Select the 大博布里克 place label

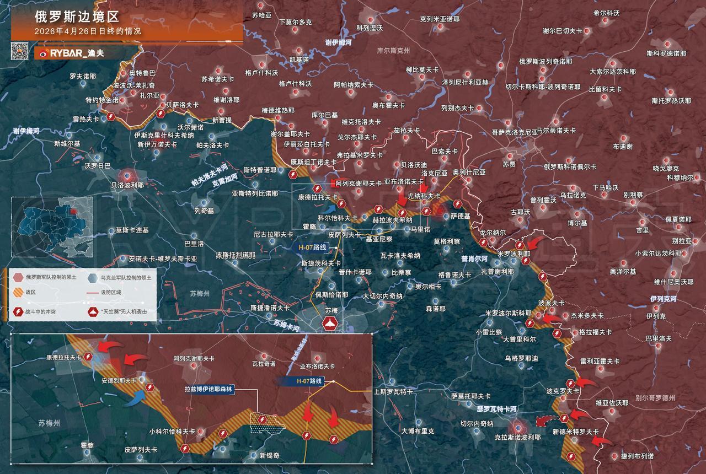point(418,431)
